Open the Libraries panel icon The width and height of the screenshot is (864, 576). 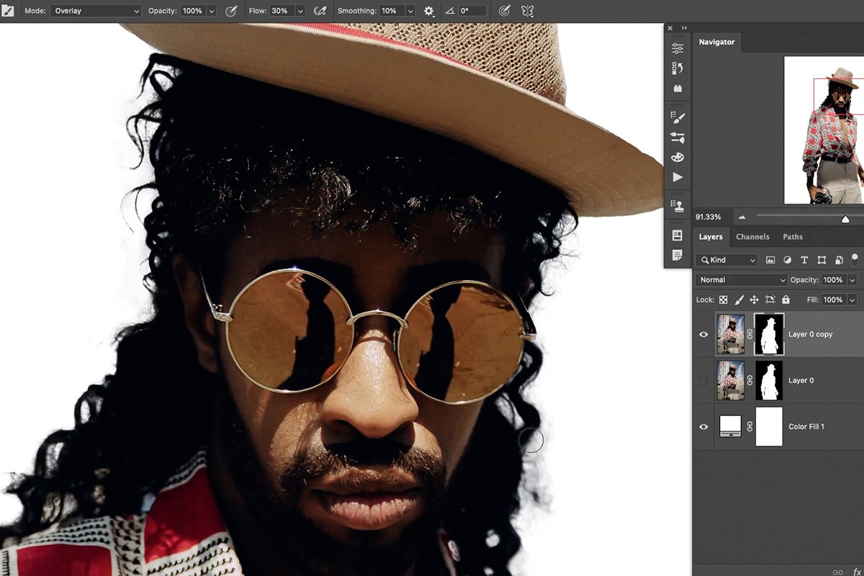(x=678, y=89)
